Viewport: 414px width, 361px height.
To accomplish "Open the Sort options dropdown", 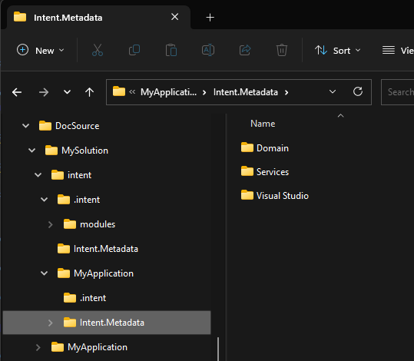I will (337, 50).
